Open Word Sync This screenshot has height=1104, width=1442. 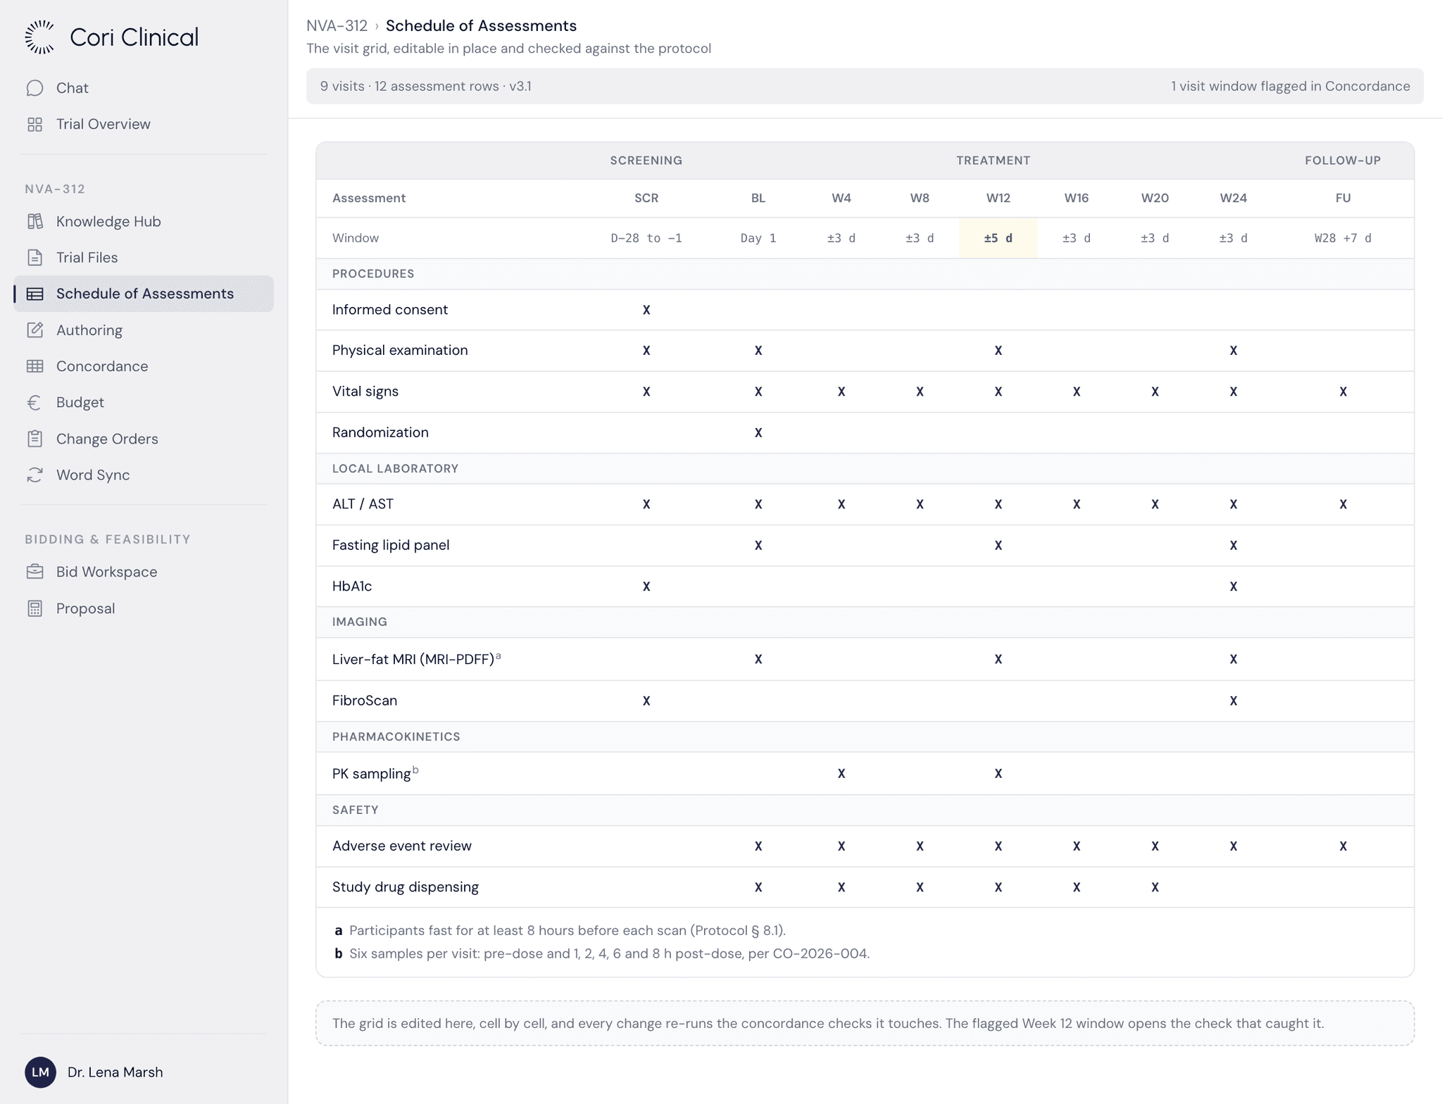click(144, 475)
